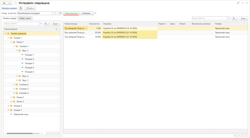Screen dimensions: 250x138
Task: Click package Коробка 35 см 000000041 cell
Action: 130,37
